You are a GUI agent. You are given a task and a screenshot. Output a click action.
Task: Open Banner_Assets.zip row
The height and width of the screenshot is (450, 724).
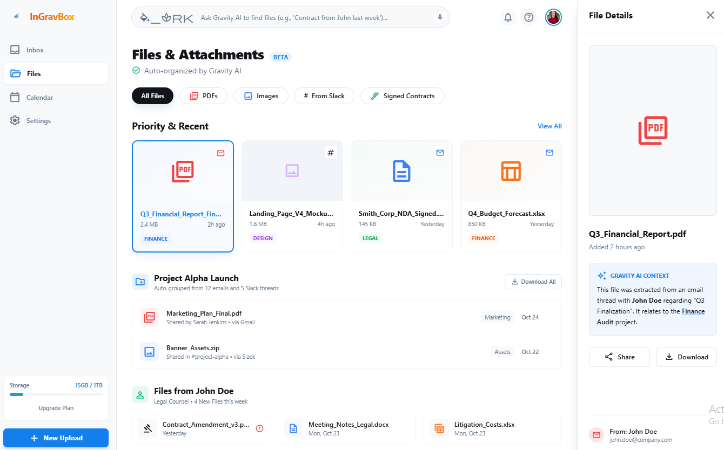click(347, 352)
